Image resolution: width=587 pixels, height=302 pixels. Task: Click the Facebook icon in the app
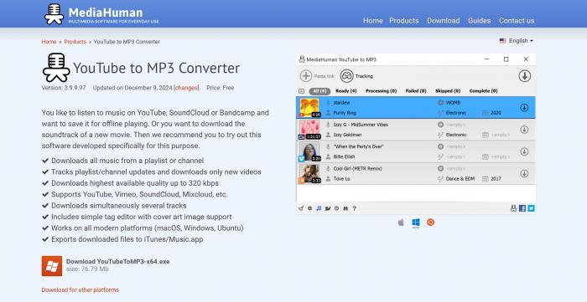coord(522,208)
